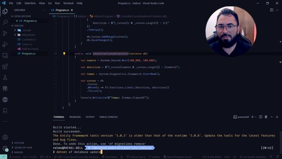Viewport: 282px width, 159px height.
Task: Open the Manage gear icon
Action: click(5, 148)
